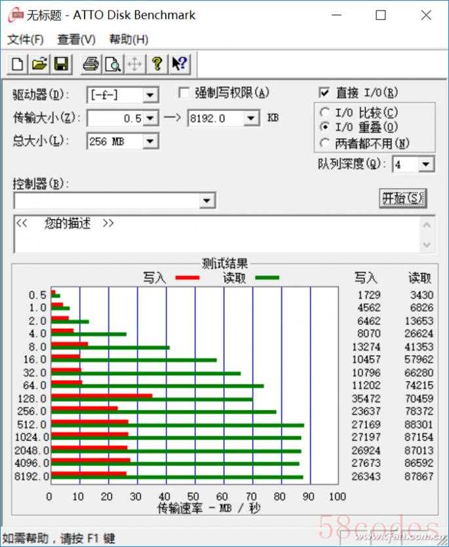
Task: Click read value 87867 in last row
Action: pyautogui.click(x=419, y=476)
